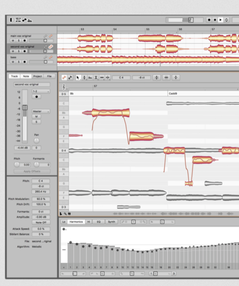The height and width of the screenshot is (286, 239).
Task: Record-arm the bass track
Action: [x=24, y=62]
